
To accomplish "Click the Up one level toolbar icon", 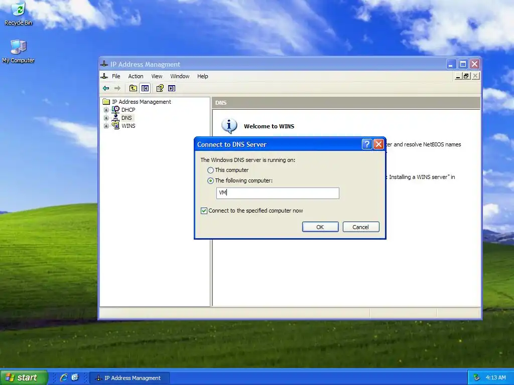I will tap(133, 88).
